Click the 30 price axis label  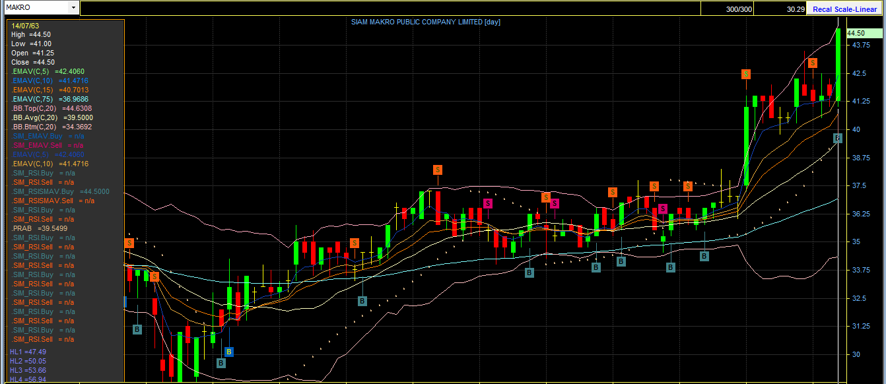[x=856, y=354]
